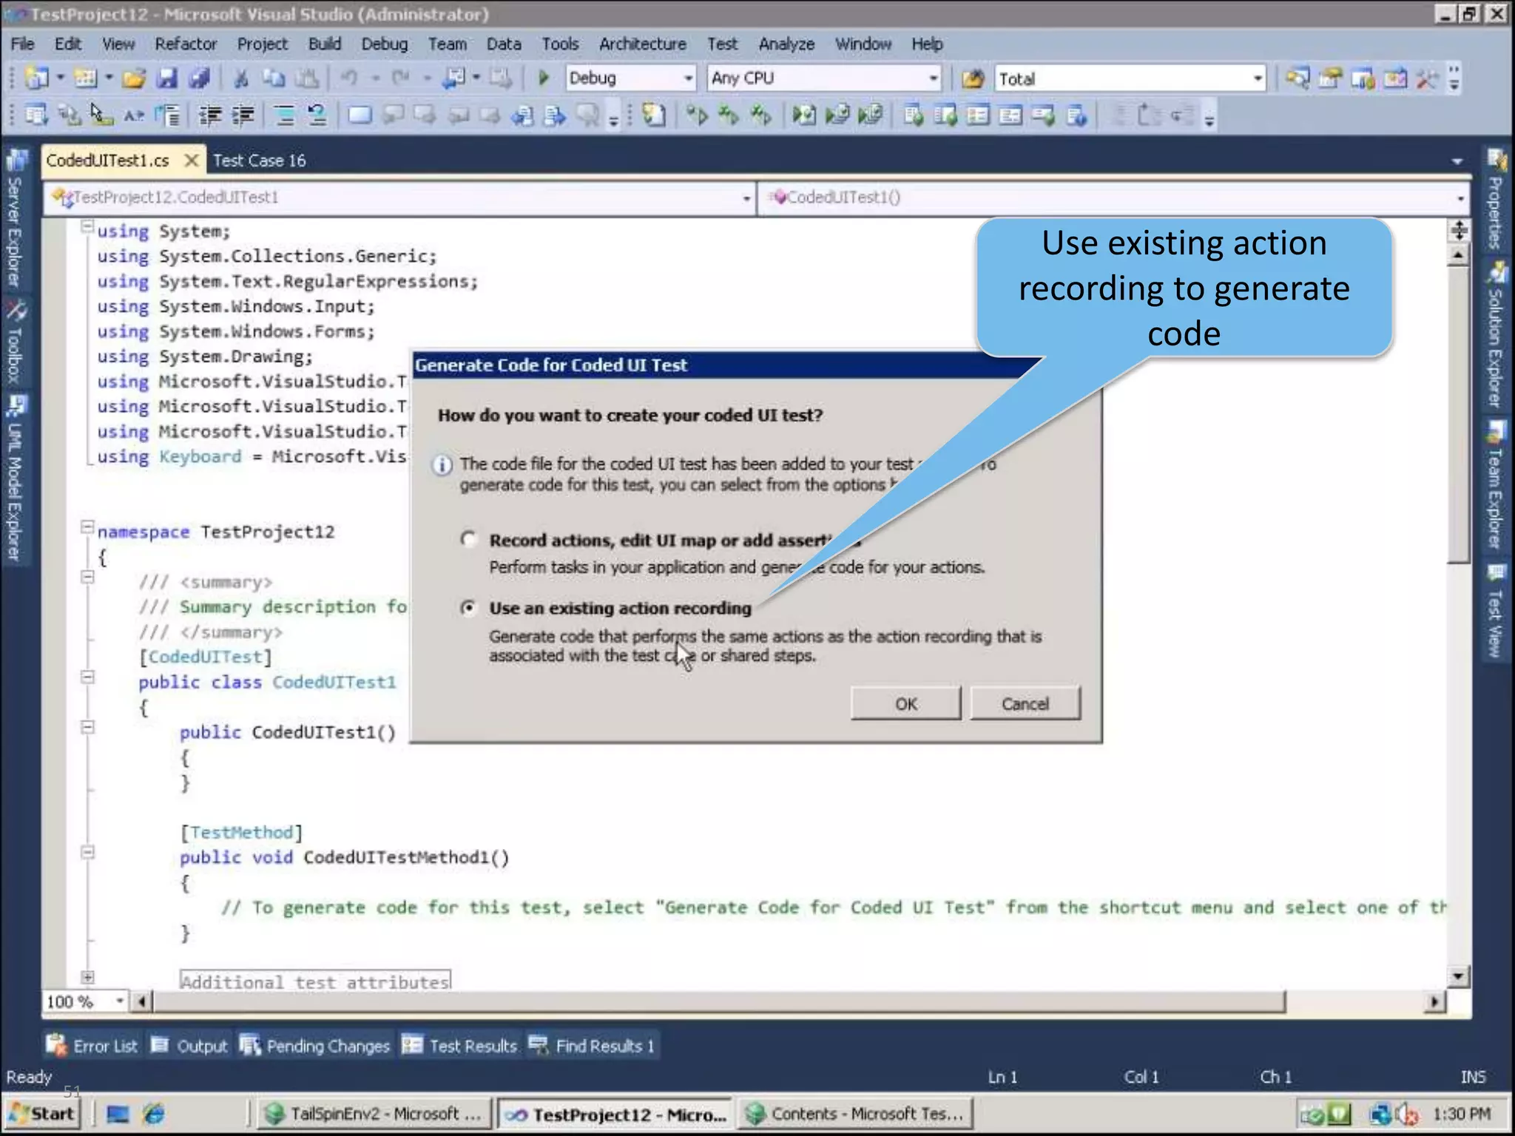Viewport: 1515px width, 1136px height.
Task: Click the green Start Debugging arrow
Action: 544,78
